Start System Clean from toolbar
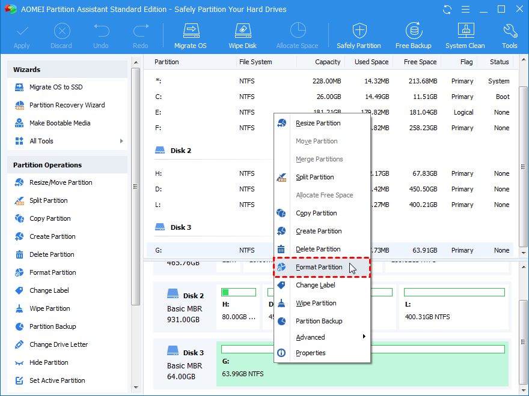Screen dimensions: 529x396 465,36
